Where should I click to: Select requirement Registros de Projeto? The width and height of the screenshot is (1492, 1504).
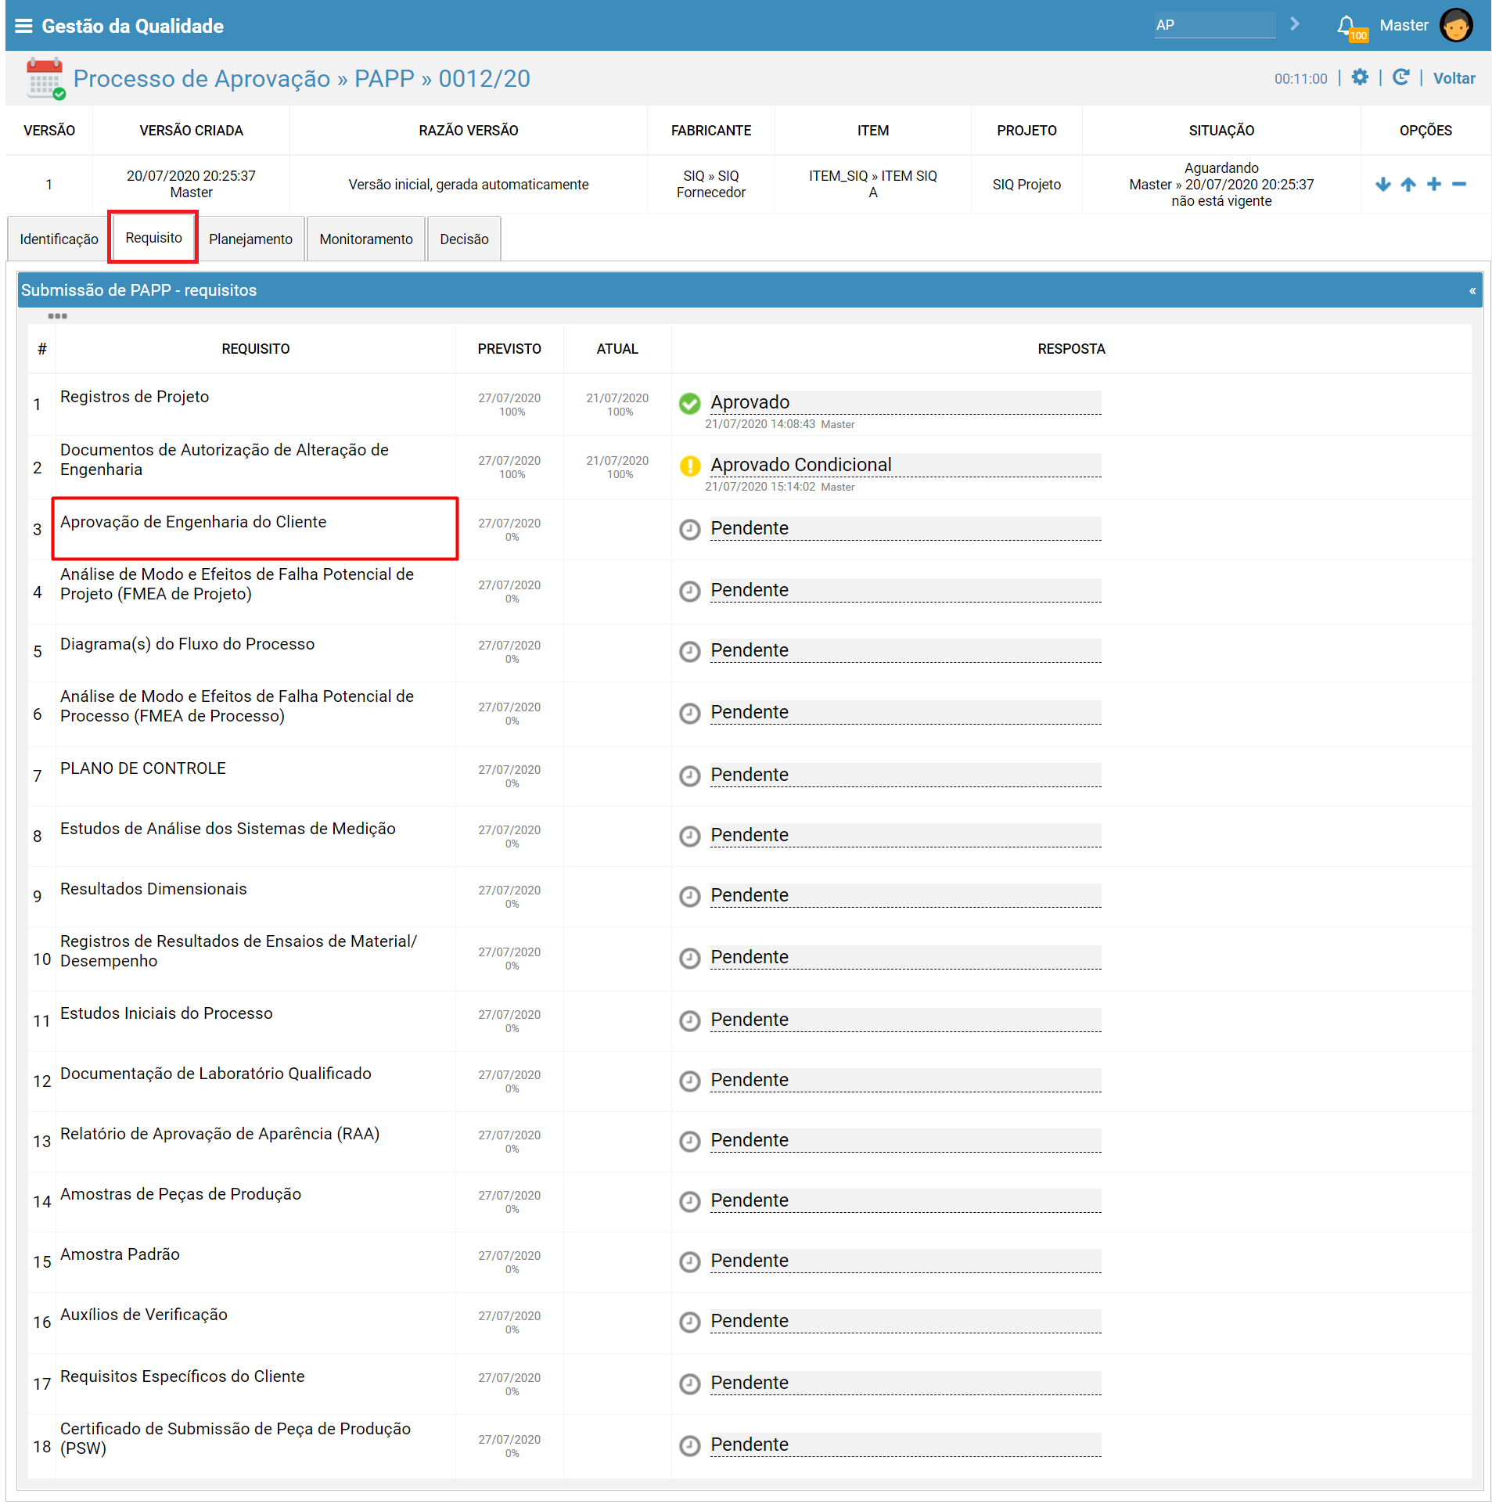click(x=135, y=397)
